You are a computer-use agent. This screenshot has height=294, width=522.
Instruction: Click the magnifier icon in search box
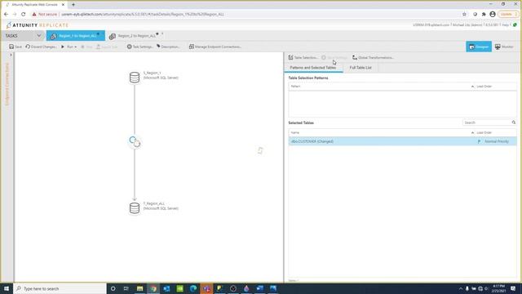[x=514, y=122]
